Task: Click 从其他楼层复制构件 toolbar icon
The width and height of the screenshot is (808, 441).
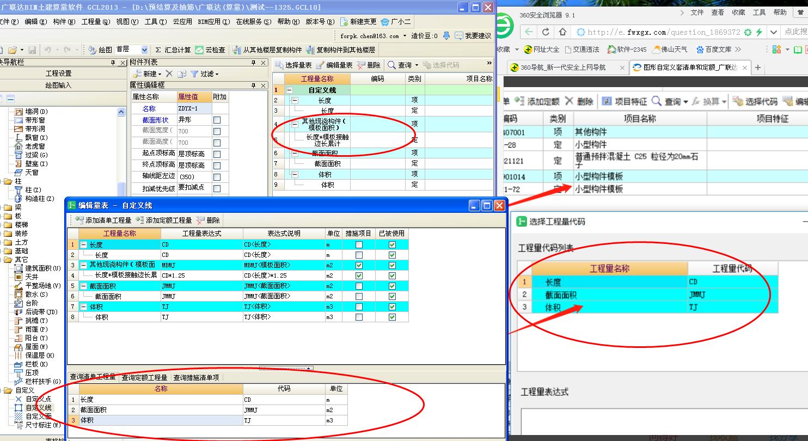Action: coord(237,50)
